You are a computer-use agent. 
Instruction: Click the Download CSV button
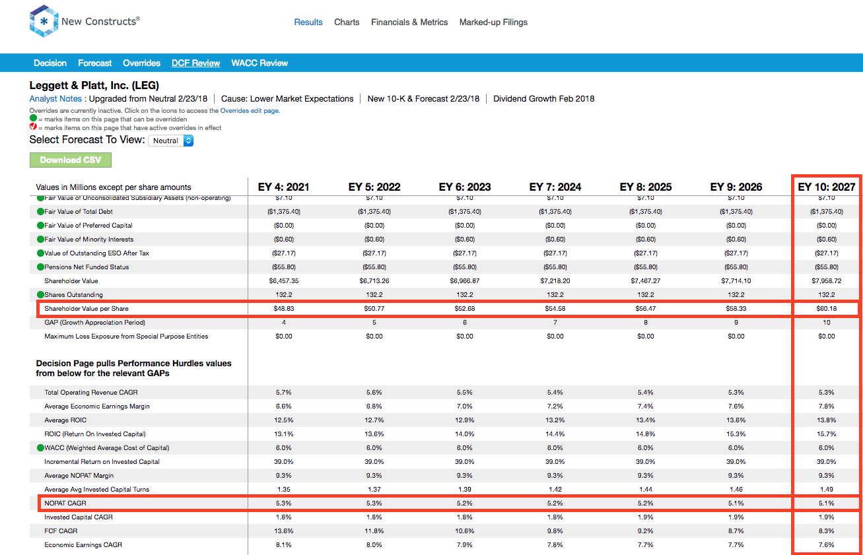tap(71, 160)
